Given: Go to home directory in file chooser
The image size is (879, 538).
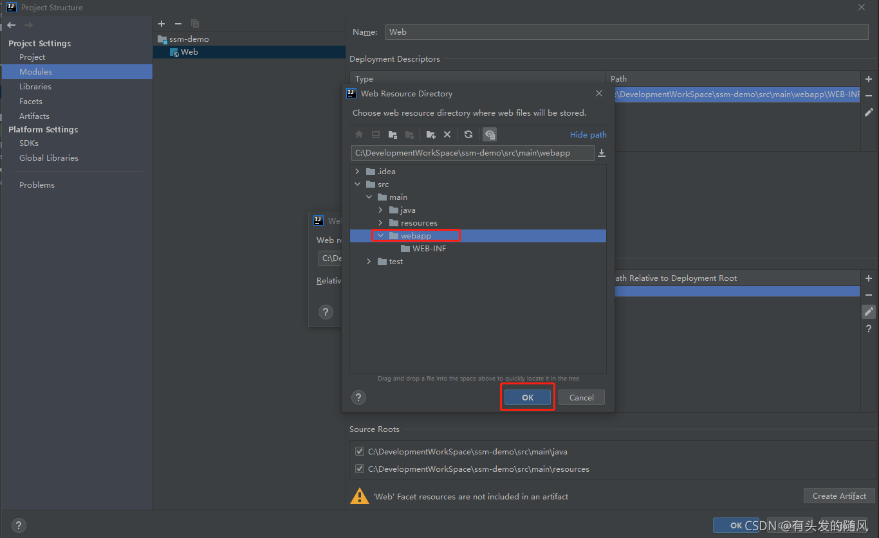Looking at the screenshot, I should [359, 134].
